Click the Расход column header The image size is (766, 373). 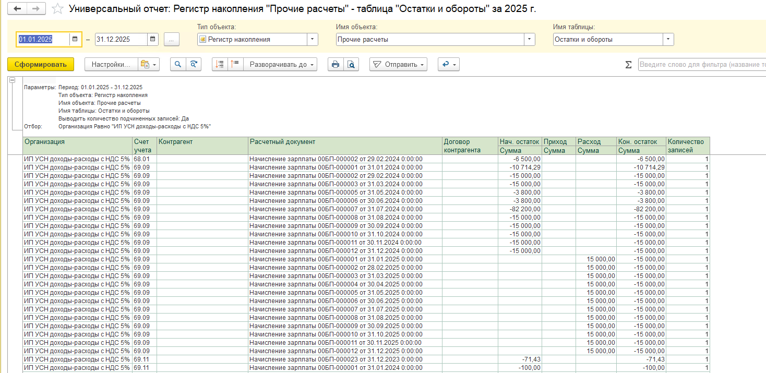point(596,141)
